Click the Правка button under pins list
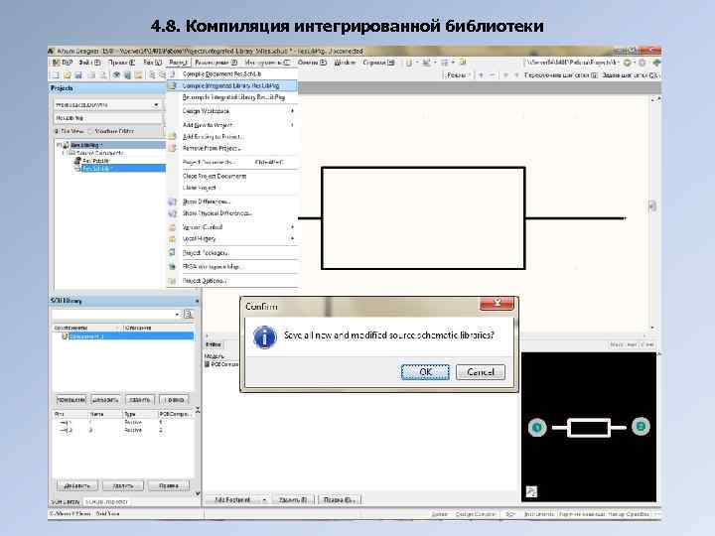 point(168,485)
